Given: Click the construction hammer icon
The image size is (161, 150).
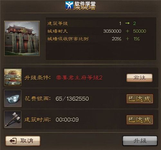Looking at the screenshot, I should 13,119.
